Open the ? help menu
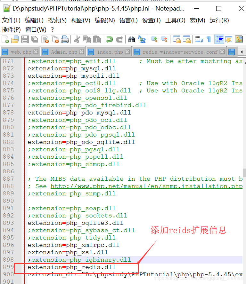 (53, 29)
